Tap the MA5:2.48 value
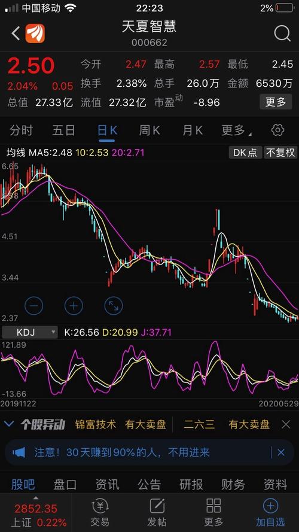299x532 pixels. 50,153
